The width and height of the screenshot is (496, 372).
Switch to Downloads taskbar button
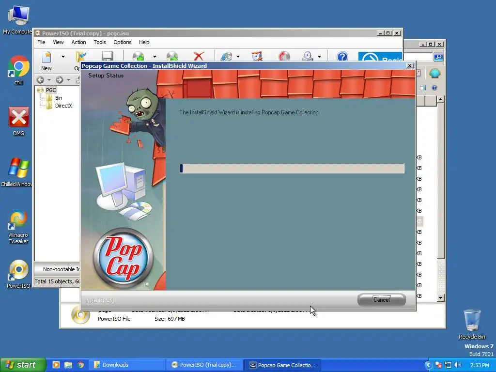pos(126,365)
